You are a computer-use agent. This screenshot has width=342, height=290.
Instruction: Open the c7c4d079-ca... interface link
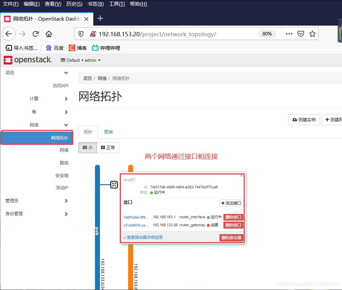pos(136,225)
